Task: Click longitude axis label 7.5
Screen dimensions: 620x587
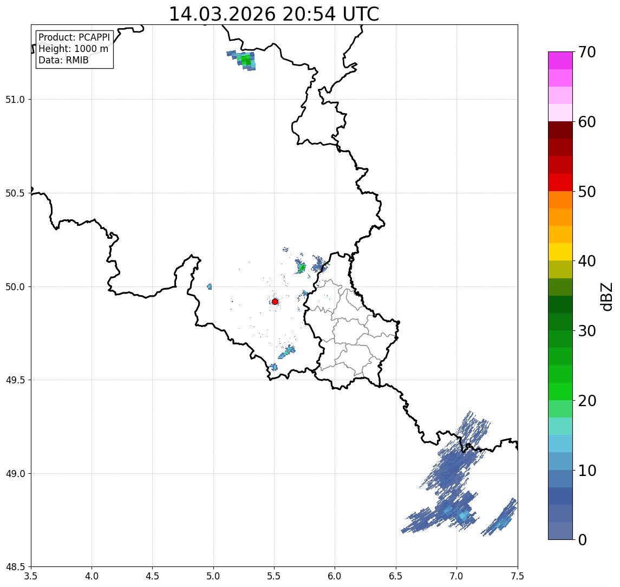Action: pos(518,576)
